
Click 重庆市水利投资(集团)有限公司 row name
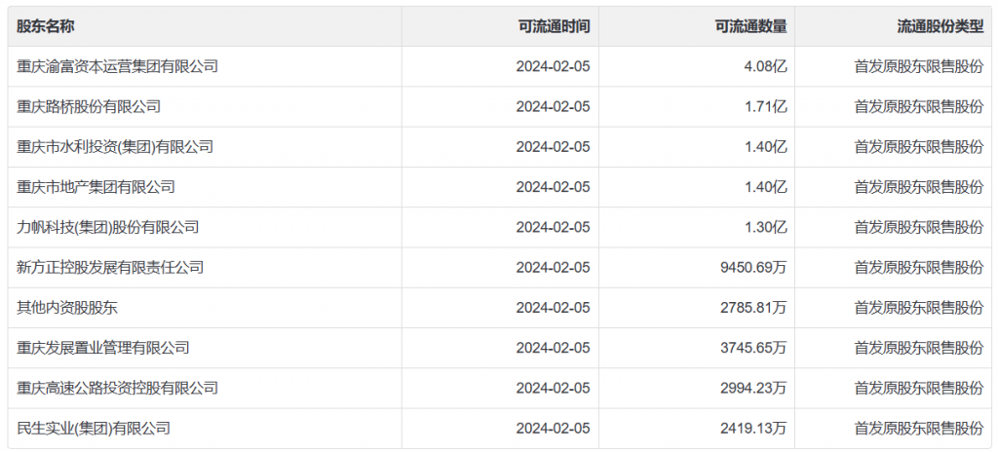[115, 147]
